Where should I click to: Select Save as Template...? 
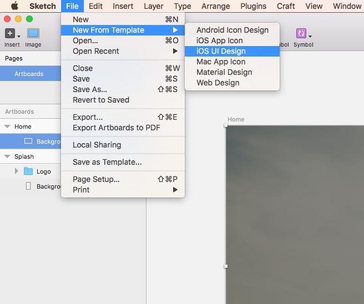pyautogui.click(x=123, y=162)
